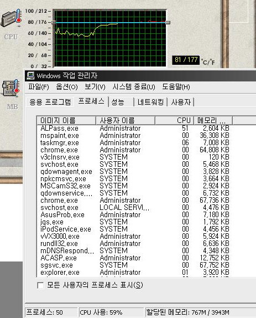Click the Windows 작업 관리자 title bar
The image size is (256, 318).
pyautogui.click(x=140, y=76)
